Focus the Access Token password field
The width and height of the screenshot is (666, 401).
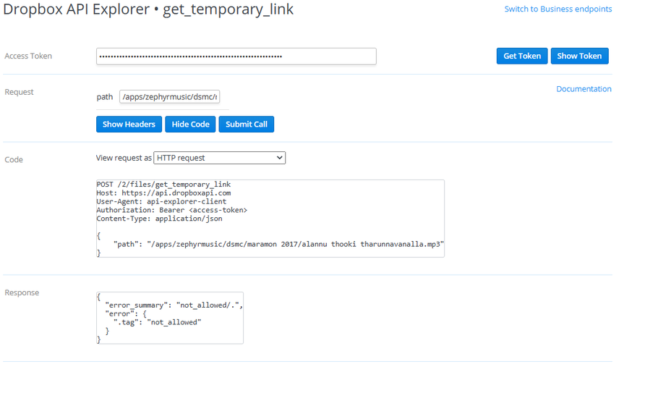(236, 56)
